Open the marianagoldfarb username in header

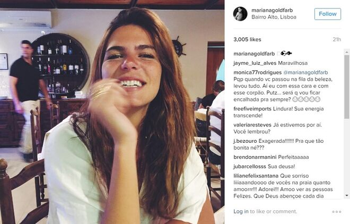tap(272, 10)
